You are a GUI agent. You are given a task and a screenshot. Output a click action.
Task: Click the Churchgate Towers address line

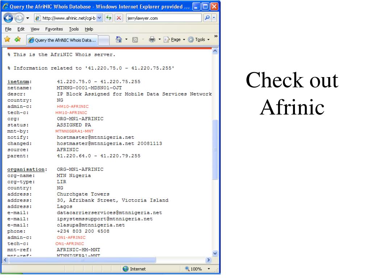pos(83,194)
